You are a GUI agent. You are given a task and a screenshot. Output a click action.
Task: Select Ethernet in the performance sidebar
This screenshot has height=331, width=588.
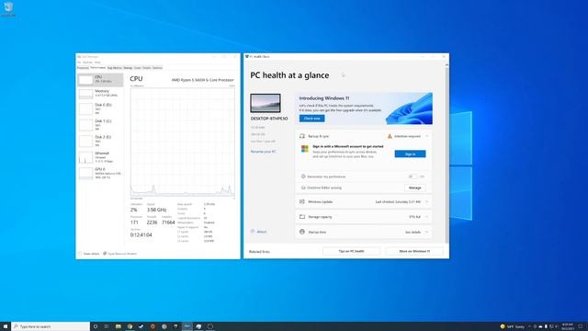coord(100,157)
